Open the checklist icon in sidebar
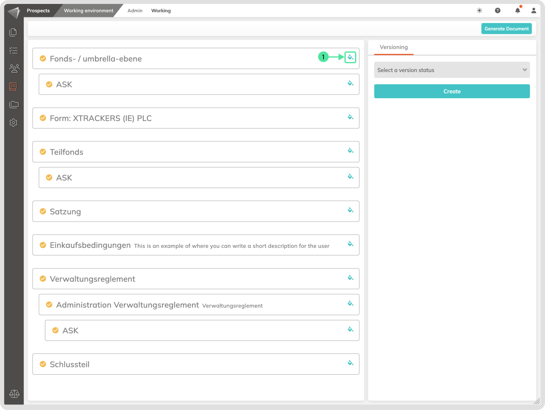Image resolution: width=545 pixels, height=410 pixels. [x=13, y=50]
